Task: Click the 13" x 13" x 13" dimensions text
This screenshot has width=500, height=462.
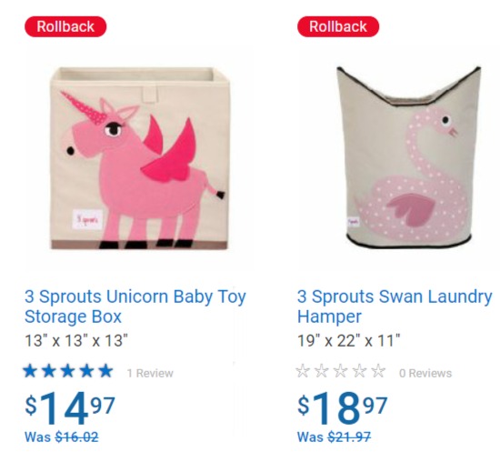Action: 76,340
